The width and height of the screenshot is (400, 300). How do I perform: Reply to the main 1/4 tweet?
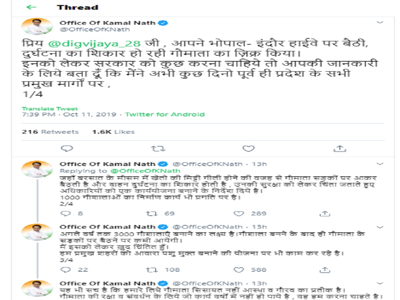point(67,149)
